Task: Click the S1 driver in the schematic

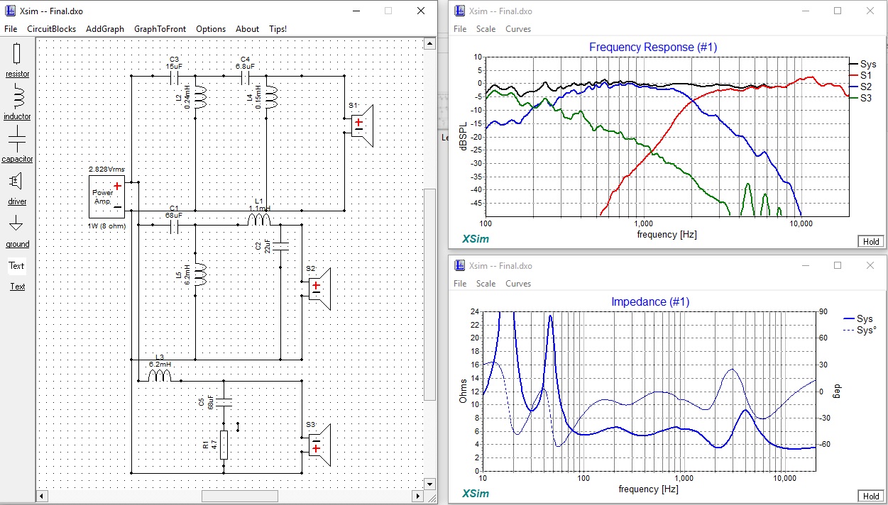Action: [x=361, y=125]
